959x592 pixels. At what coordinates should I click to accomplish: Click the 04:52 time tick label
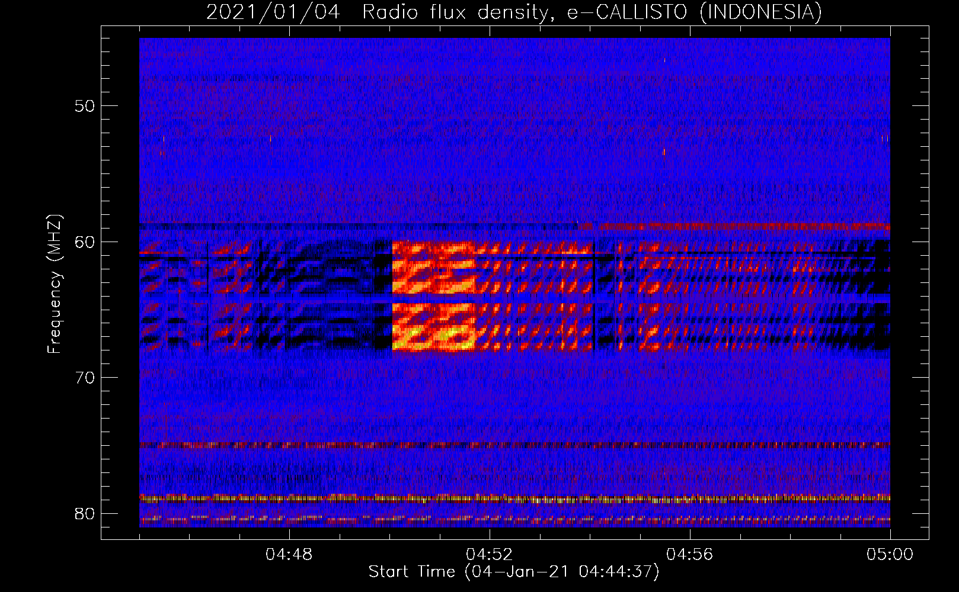click(490, 555)
